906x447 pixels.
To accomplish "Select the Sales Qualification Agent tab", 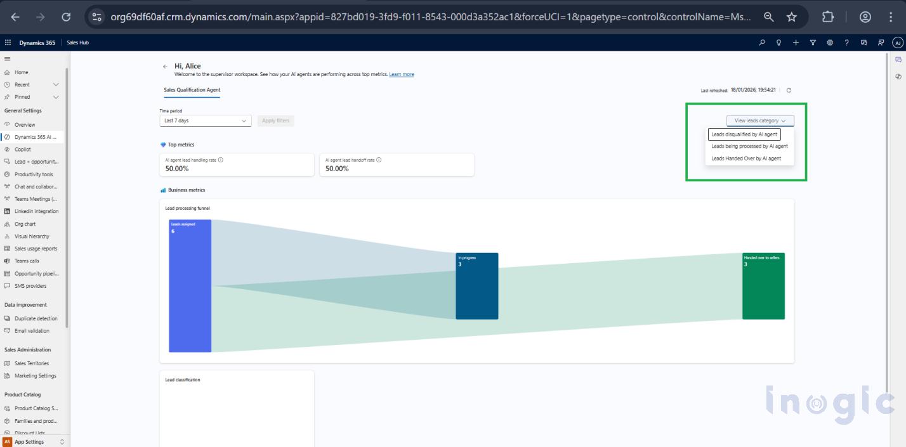I will pyautogui.click(x=192, y=90).
